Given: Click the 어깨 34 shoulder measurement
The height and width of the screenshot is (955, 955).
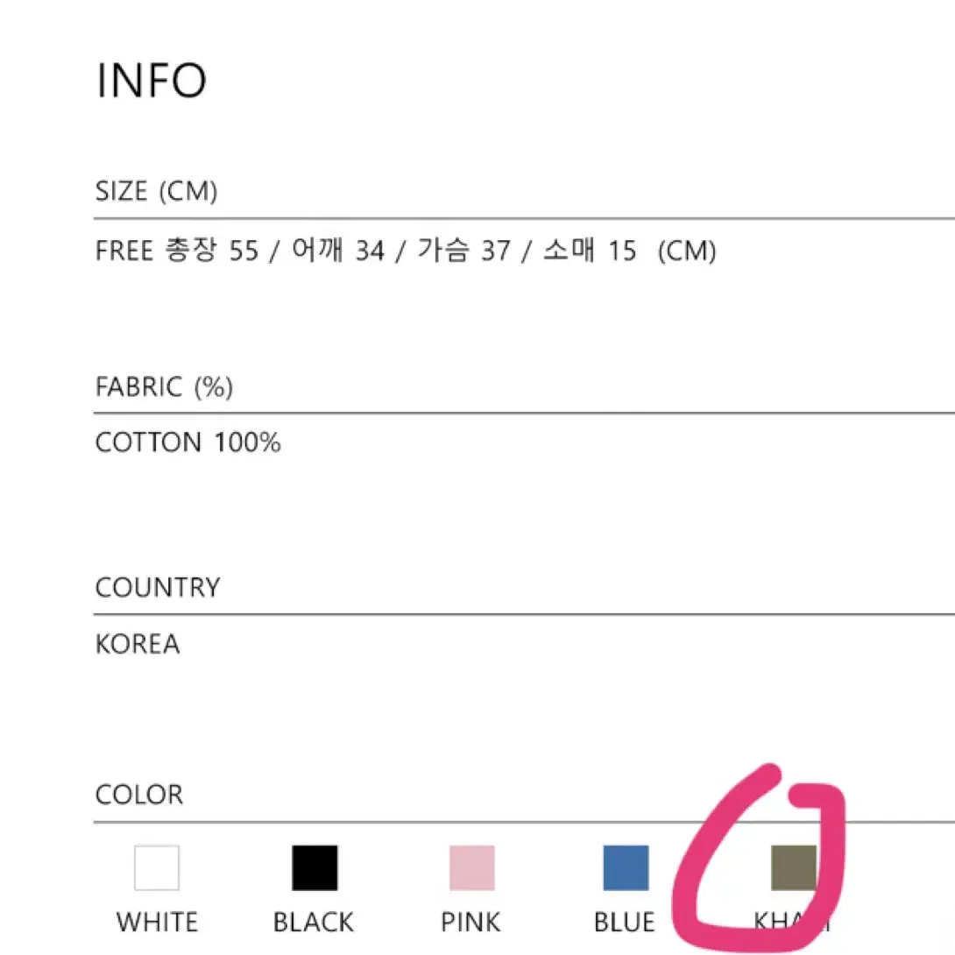Looking at the screenshot, I should coord(338,251).
